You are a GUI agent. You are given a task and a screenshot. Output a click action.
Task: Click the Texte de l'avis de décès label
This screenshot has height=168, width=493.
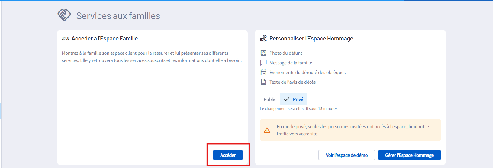(x=292, y=82)
